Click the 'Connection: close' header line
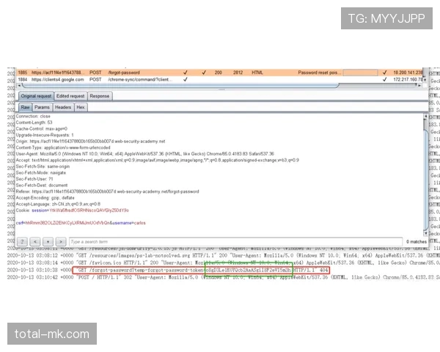 pos(33,116)
